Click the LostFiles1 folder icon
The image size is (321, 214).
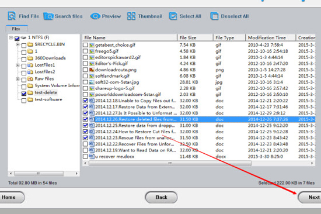30,65
